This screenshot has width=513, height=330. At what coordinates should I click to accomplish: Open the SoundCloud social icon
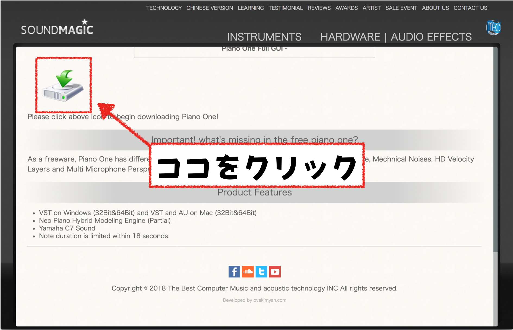click(248, 271)
